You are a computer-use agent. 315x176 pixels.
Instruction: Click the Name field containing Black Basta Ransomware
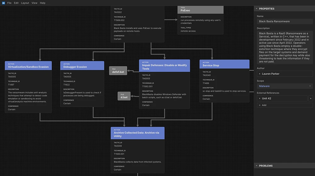[x=284, y=21]
